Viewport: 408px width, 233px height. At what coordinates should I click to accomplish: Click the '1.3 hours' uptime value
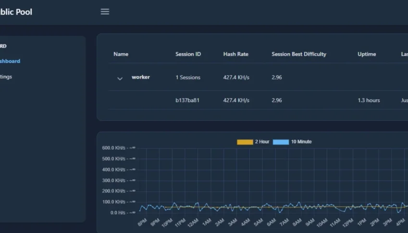tap(369, 100)
